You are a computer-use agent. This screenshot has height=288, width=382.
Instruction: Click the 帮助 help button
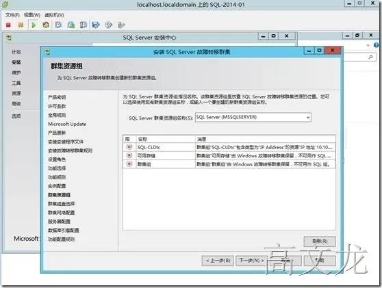click(x=320, y=261)
